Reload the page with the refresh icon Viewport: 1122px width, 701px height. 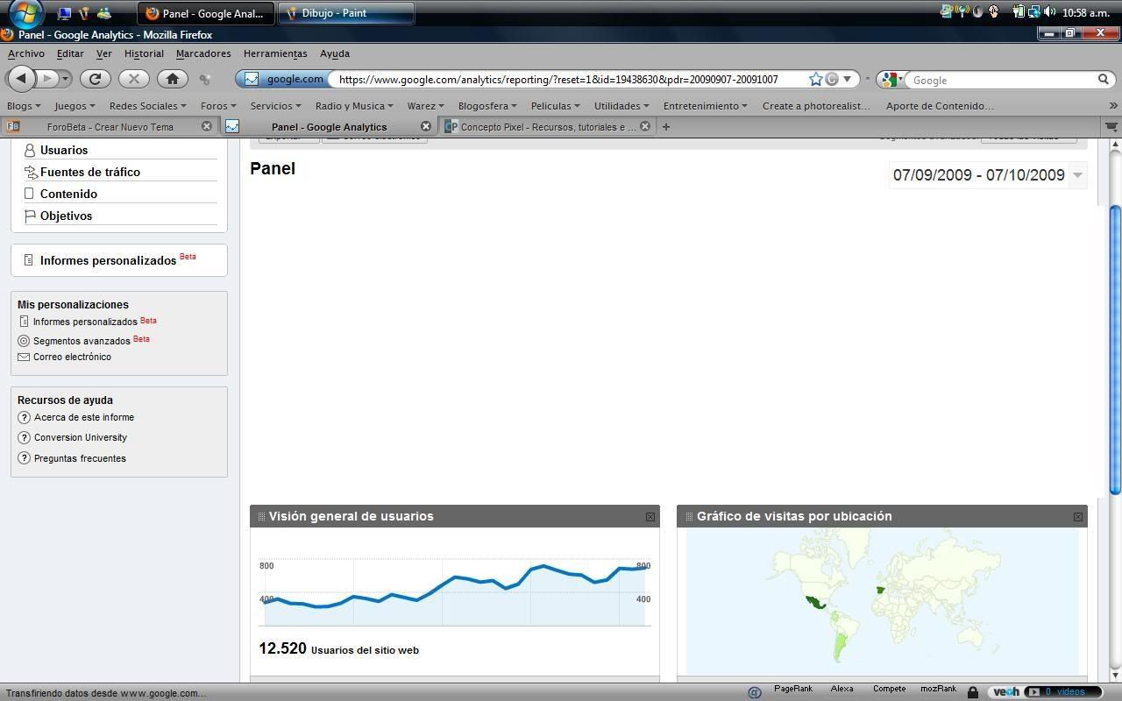pos(95,79)
